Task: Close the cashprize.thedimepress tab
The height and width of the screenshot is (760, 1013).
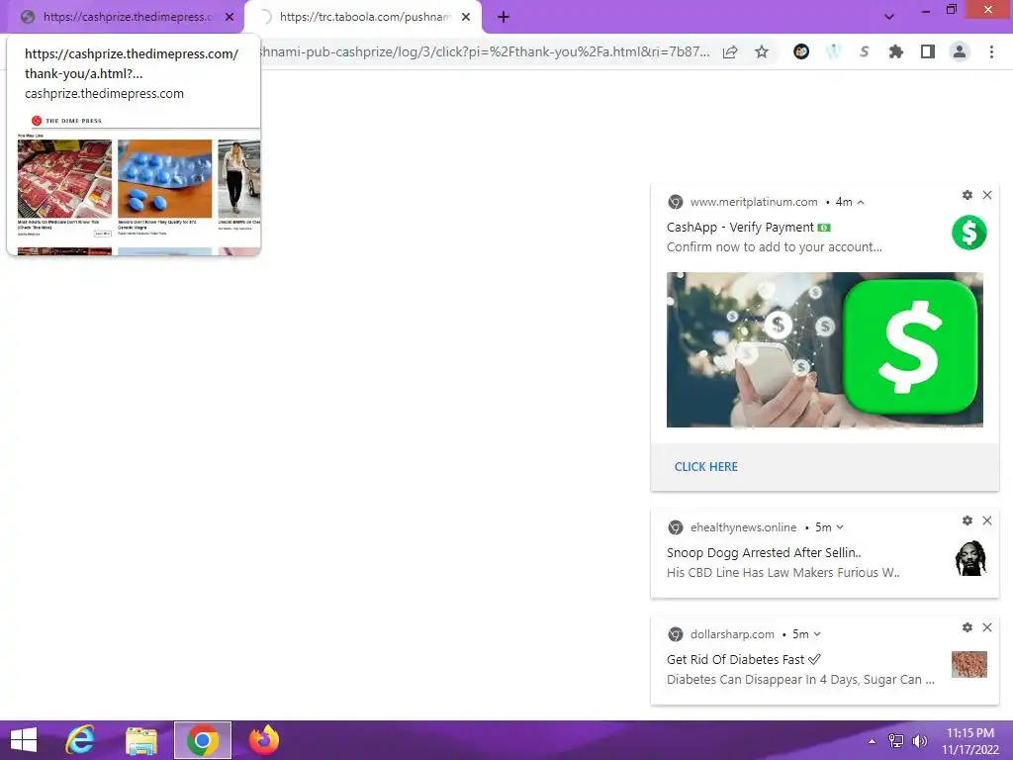Action: [x=230, y=17]
